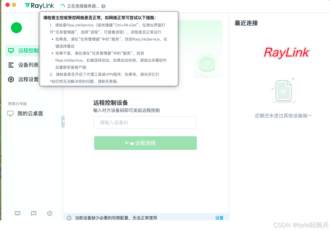Viewport: 330px width, 231px height.
Task: Click the 当前设备缺少必要的权限配置 warning text
Action: [116, 218]
